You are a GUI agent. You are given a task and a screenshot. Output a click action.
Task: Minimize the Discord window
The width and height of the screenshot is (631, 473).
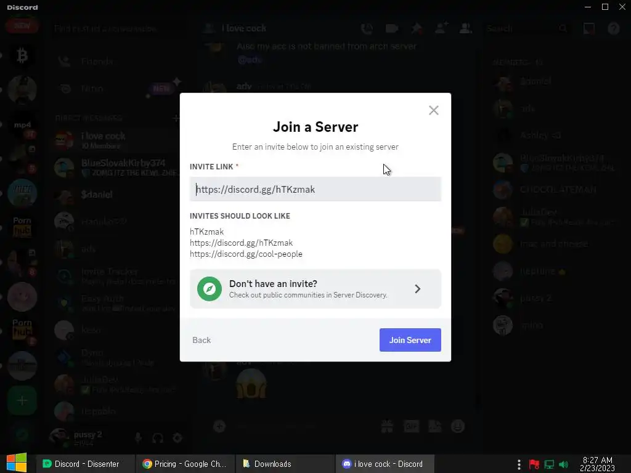(587, 7)
